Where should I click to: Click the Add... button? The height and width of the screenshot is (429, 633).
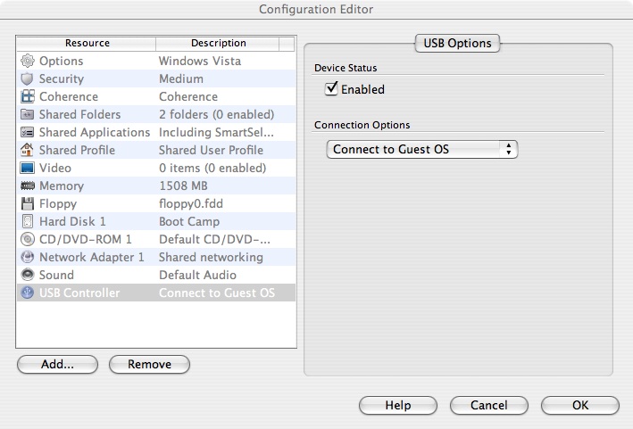pos(57,364)
